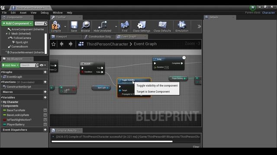Image resolution: width=277 pixels, height=155 pixels.
Task: Add a new graph plus button
Action: click(45, 72)
